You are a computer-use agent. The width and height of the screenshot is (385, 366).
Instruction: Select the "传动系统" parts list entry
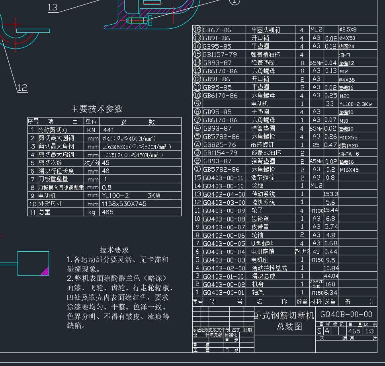(x=263, y=194)
